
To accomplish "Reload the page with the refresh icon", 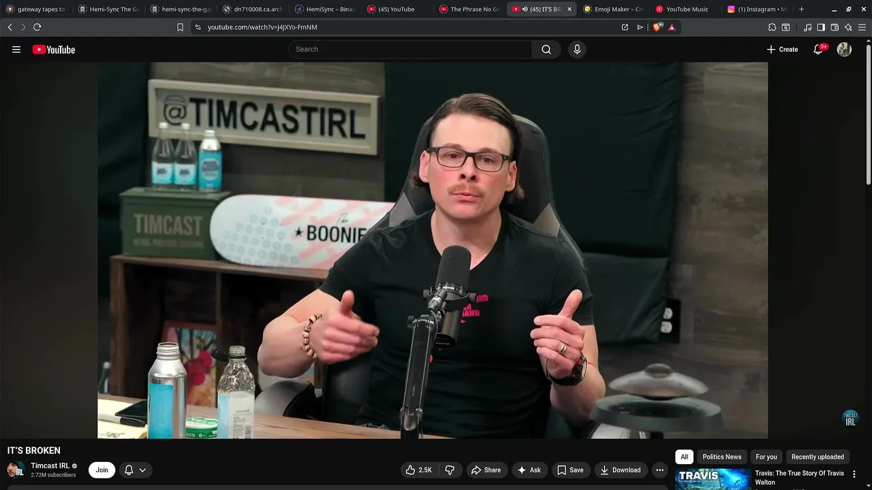I will [37, 27].
